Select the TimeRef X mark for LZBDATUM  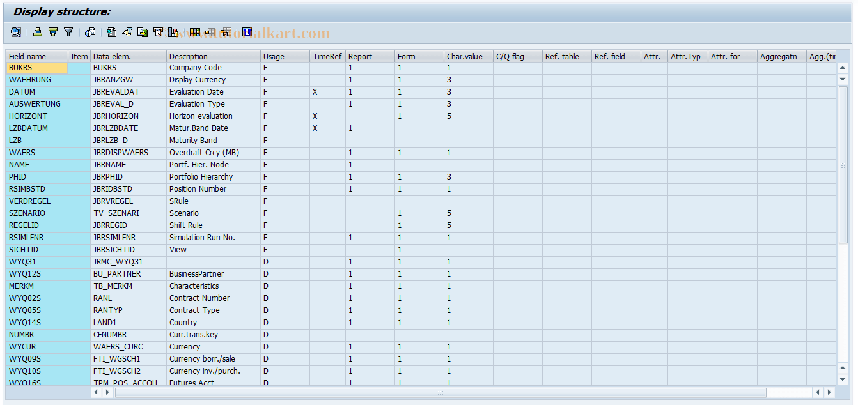314,128
